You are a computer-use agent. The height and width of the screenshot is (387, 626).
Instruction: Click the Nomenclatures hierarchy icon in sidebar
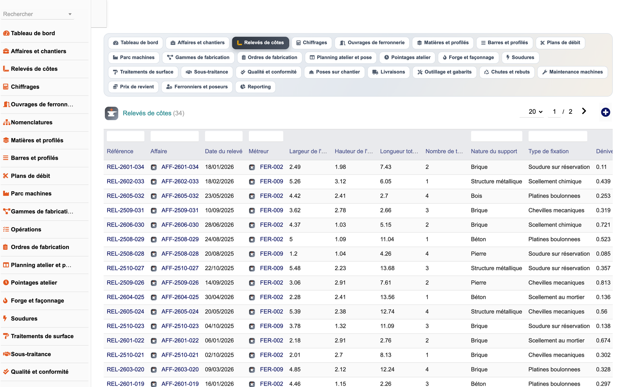click(x=6, y=122)
